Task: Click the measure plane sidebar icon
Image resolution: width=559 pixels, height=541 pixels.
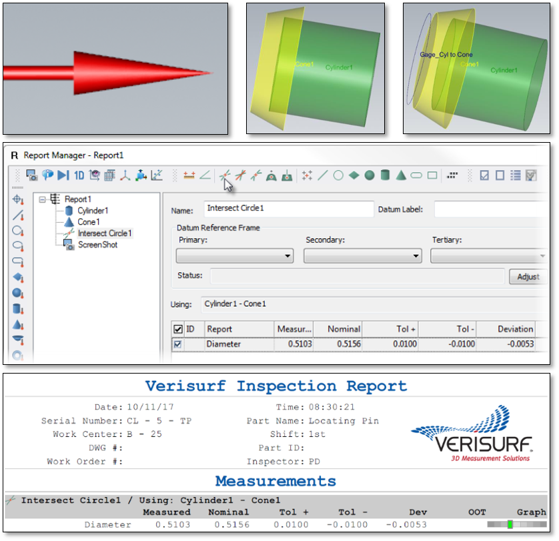Action: 18,277
